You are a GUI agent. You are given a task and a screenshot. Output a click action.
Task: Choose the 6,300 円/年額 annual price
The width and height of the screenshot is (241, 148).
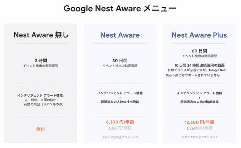pyautogui.click(x=120, y=122)
